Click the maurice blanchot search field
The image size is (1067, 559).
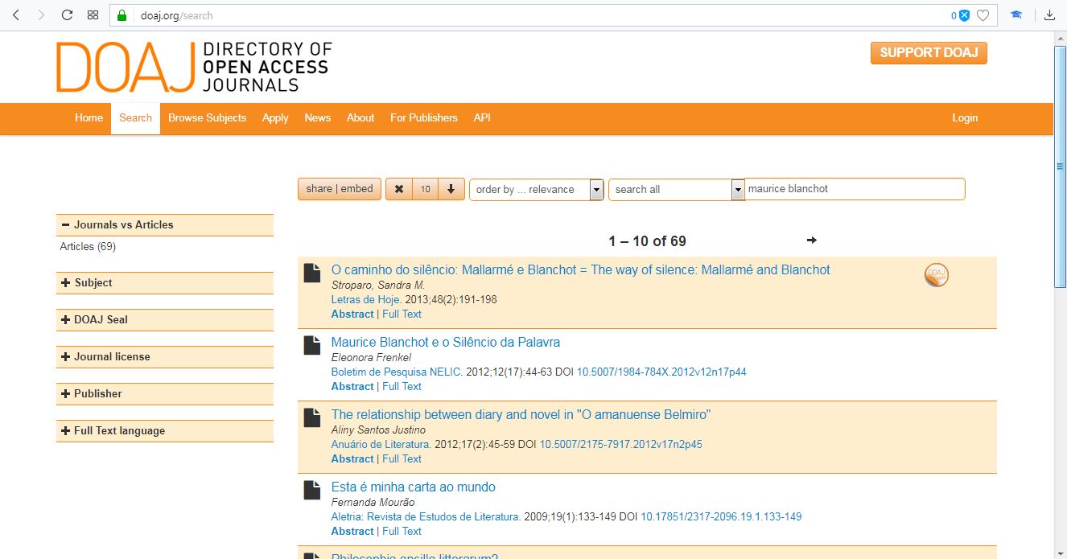pyautogui.click(x=855, y=189)
